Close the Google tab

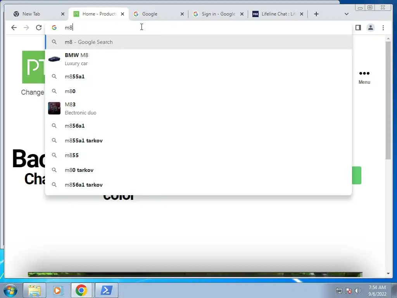(x=182, y=14)
